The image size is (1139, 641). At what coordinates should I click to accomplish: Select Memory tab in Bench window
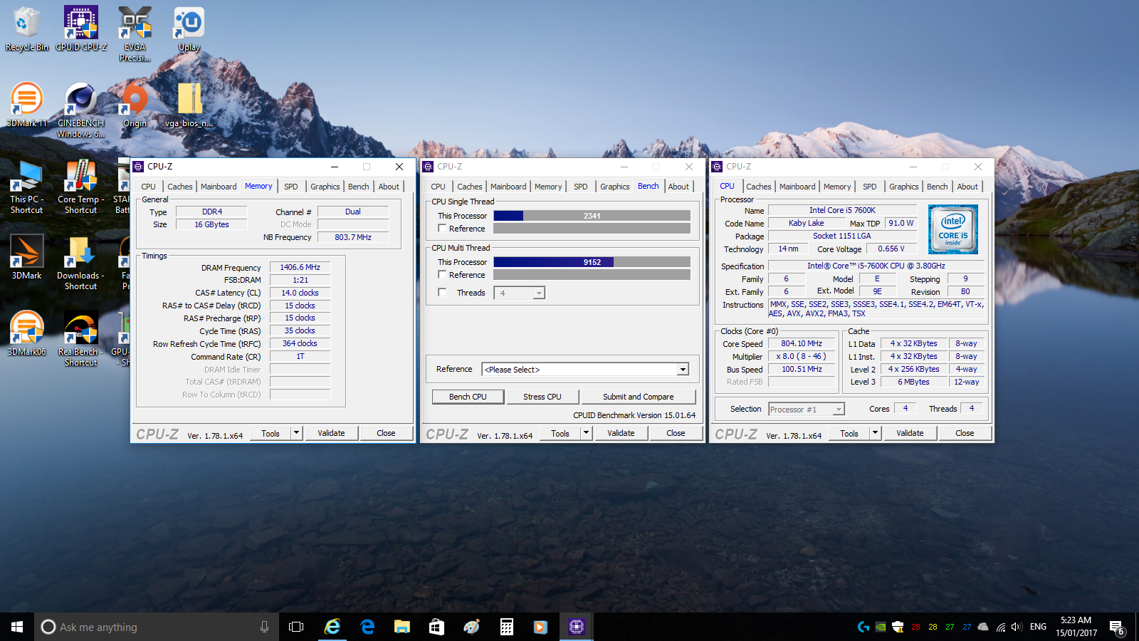(x=548, y=187)
